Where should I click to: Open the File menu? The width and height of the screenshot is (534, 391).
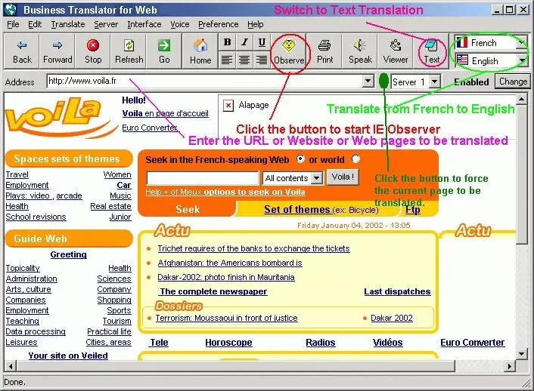point(13,24)
